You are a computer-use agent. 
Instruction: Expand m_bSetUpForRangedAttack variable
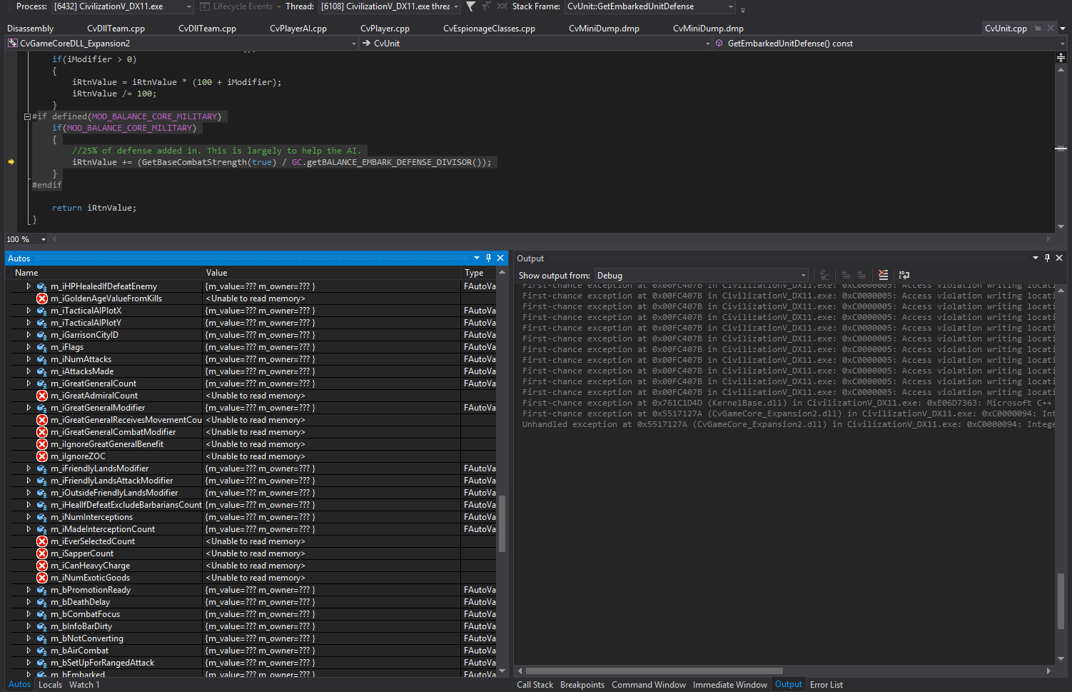pyautogui.click(x=29, y=663)
